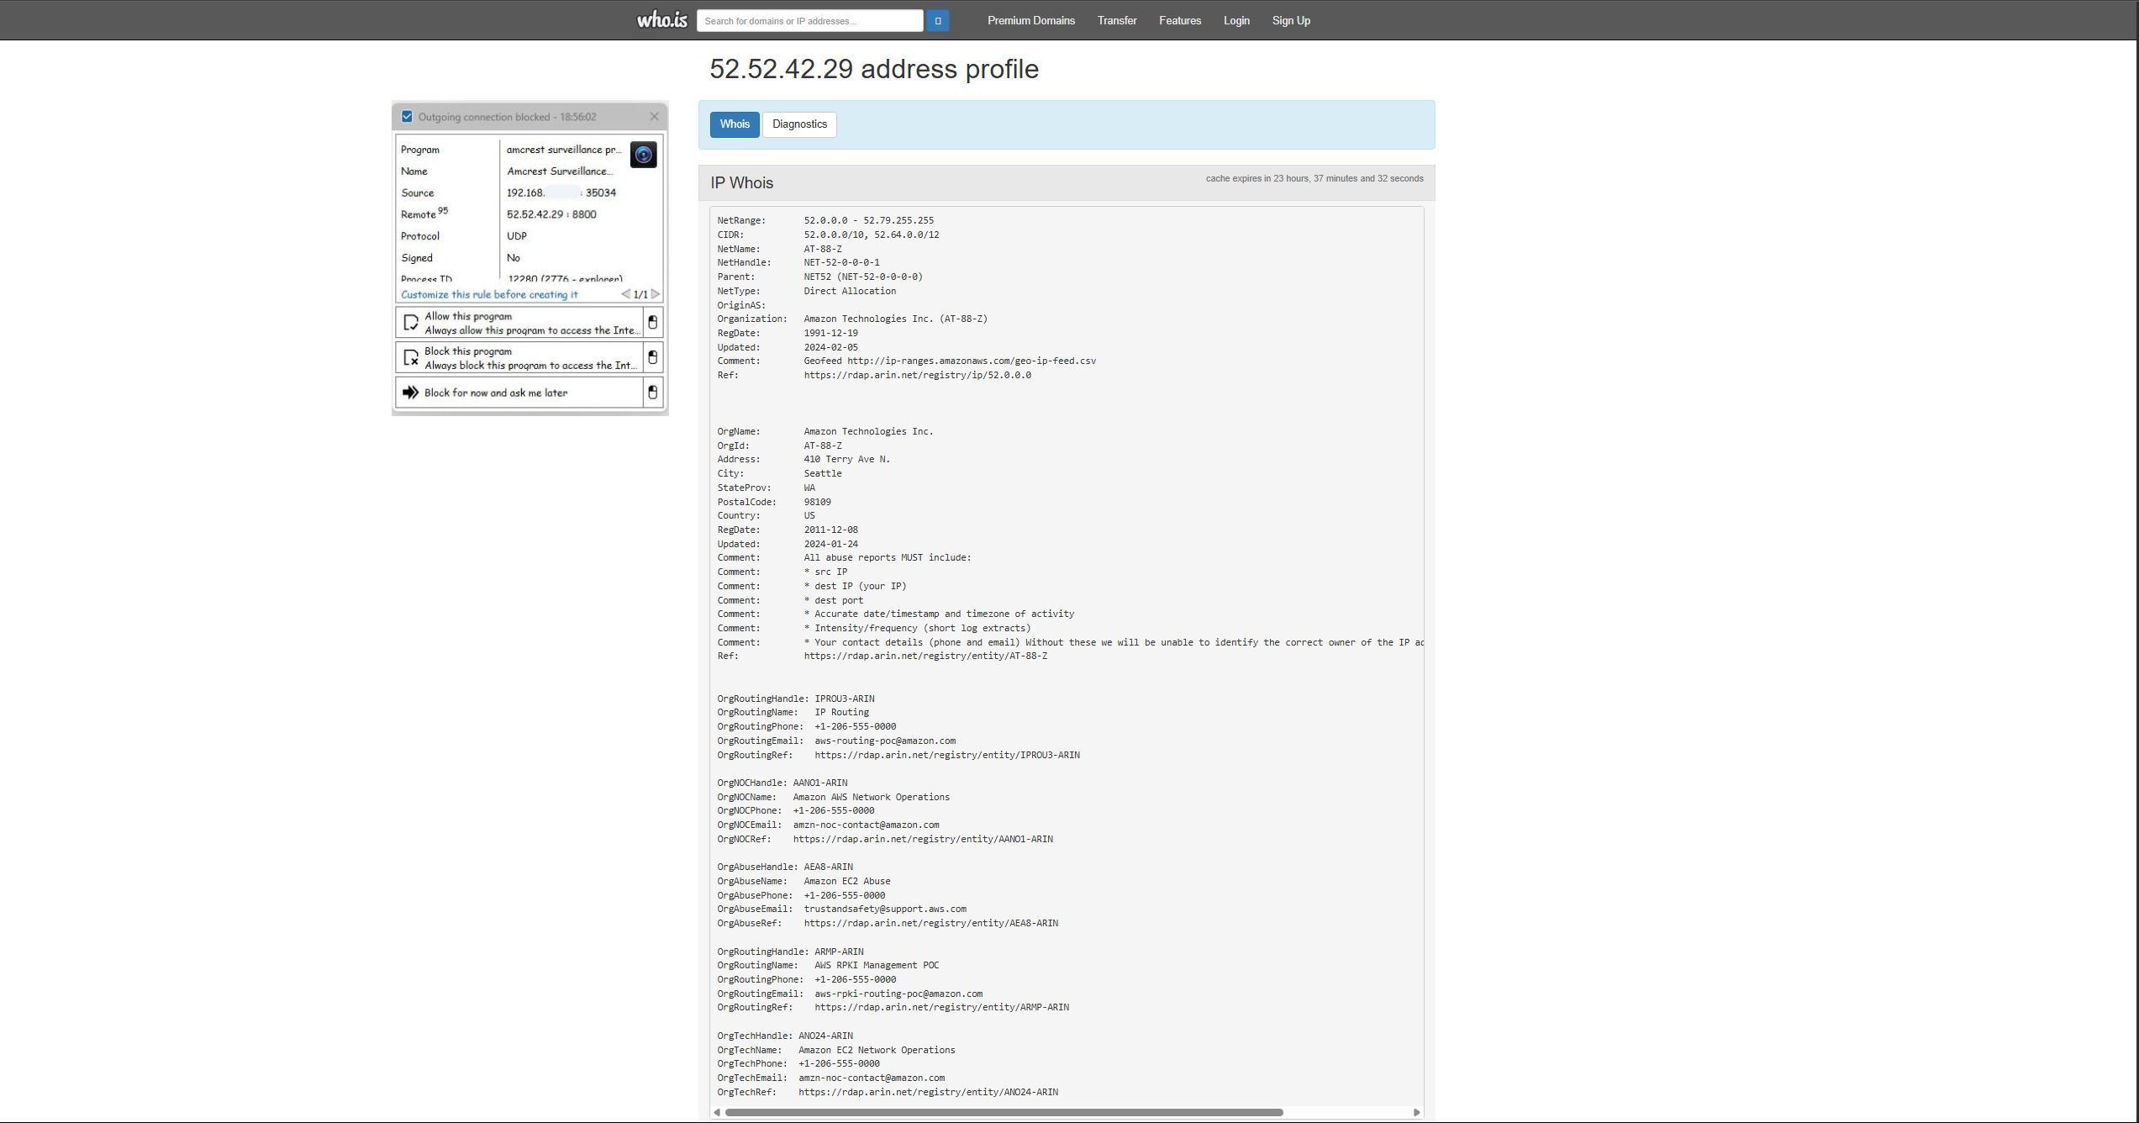Click the Parent value NET52 (NET-52-0-0-0-0)
The height and width of the screenshot is (1123, 2139).
[862, 277]
